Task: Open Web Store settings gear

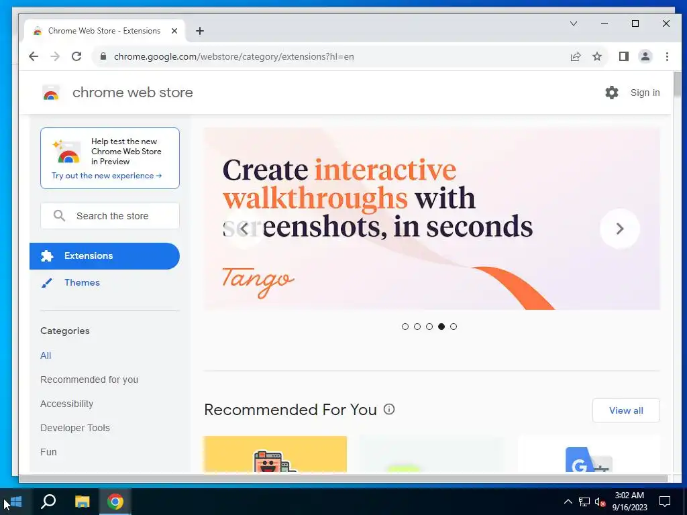Action: click(612, 93)
